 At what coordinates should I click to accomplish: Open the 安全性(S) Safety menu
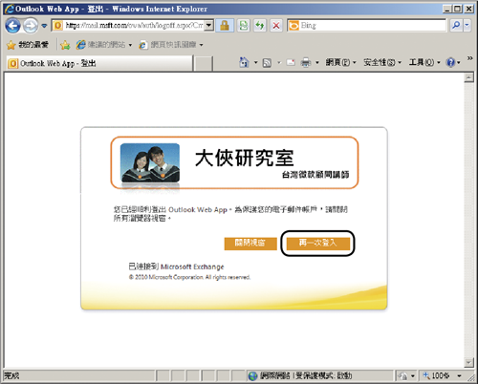pyautogui.click(x=382, y=62)
